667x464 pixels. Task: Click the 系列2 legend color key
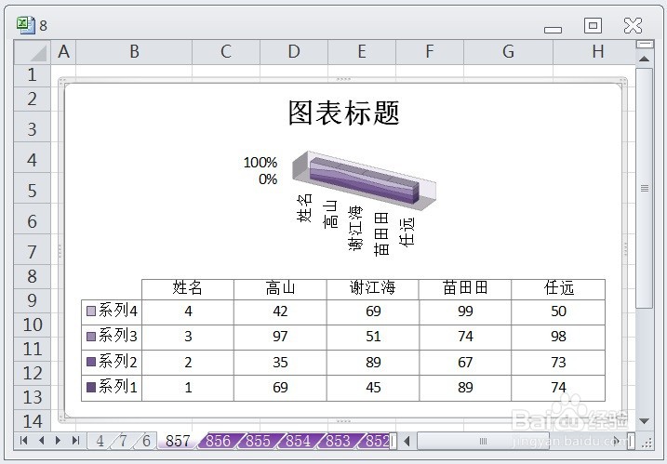tap(91, 362)
